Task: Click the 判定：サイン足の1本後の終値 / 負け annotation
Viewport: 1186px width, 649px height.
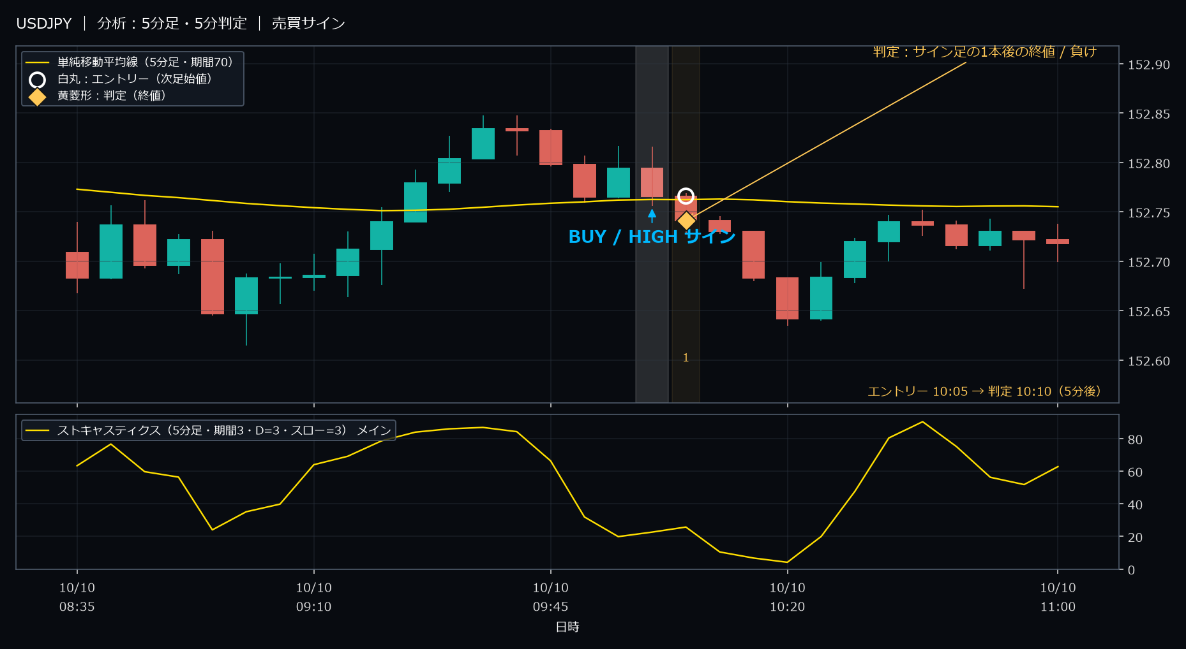Action: click(x=984, y=52)
